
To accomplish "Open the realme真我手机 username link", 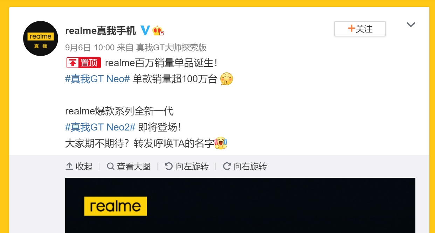I will click(101, 31).
